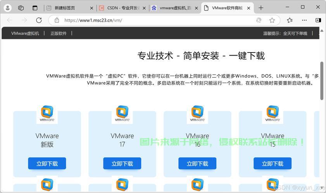Download VMware 16 with 立即下载 button
This screenshot has width=326, height=193.
click(x=197, y=164)
